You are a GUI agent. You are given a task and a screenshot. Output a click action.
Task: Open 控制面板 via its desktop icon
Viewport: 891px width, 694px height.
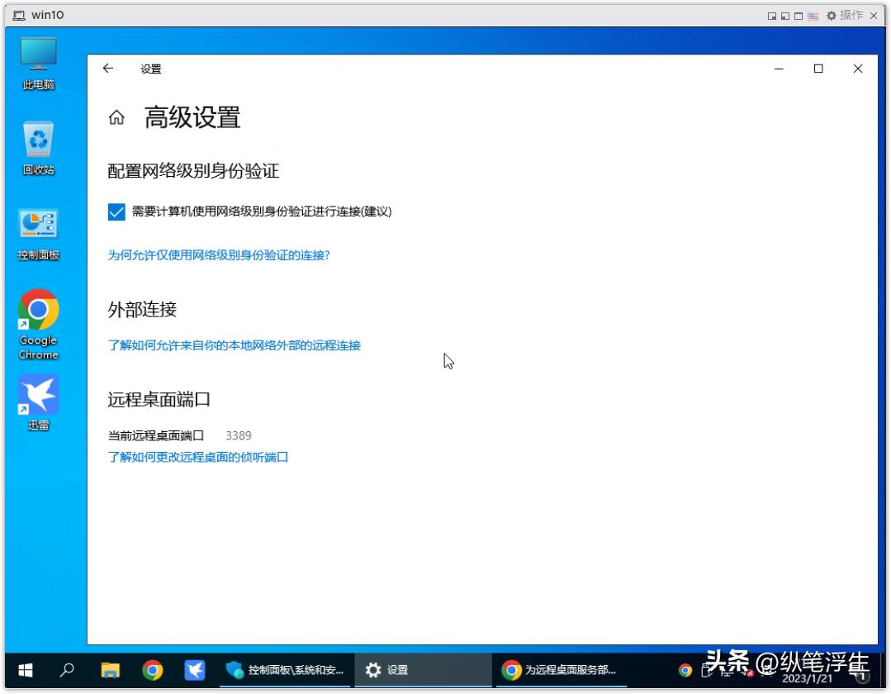point(38,223)
